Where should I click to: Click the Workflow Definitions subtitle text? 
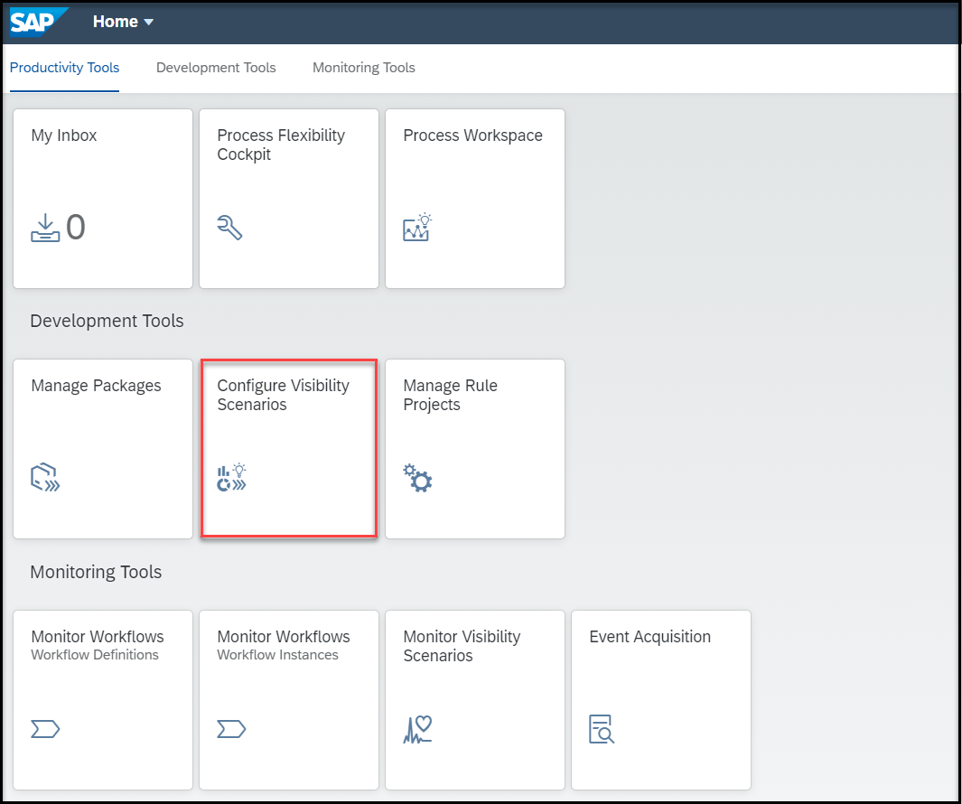pos(95,655)
